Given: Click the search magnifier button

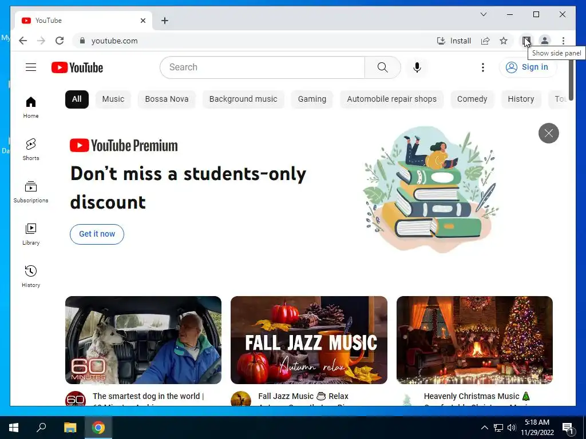Looking at the screenshot, I should click(382, 67).
